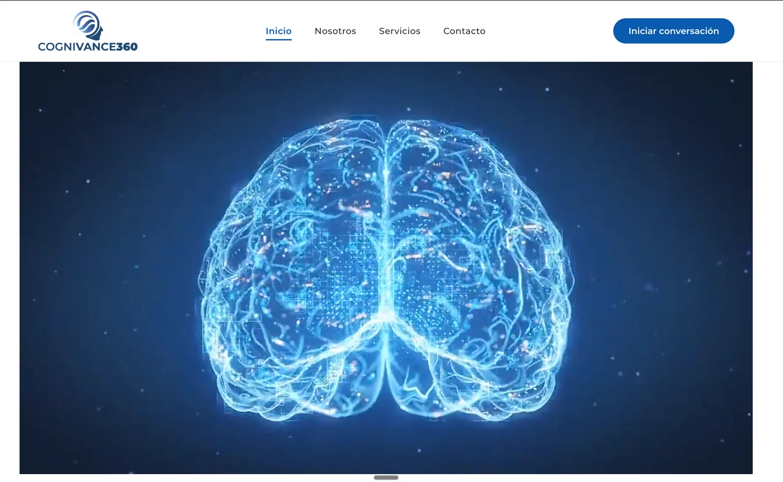Click the glowing brain hero video
The image size is (783, 482).
pos(386,268)
